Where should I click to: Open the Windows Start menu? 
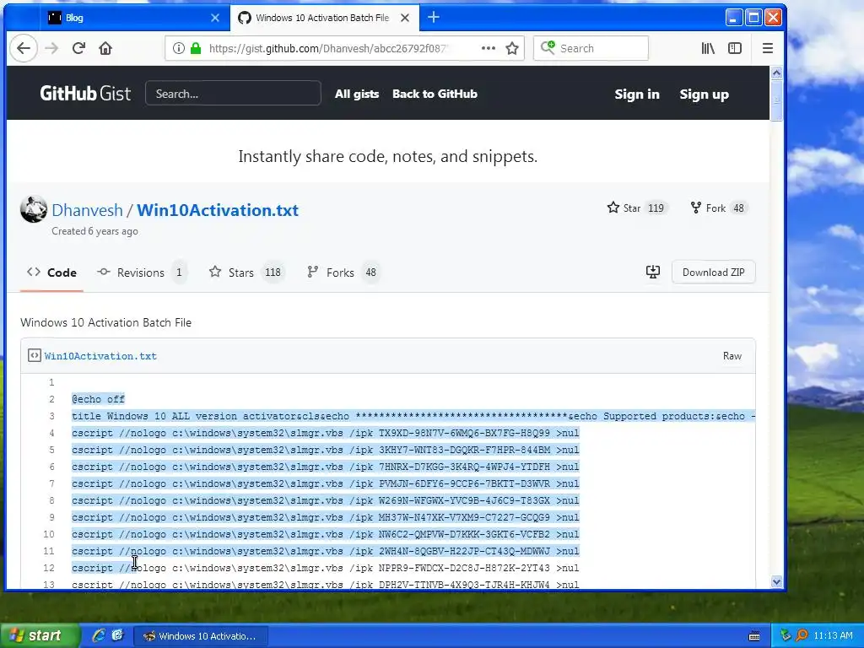click(40, 636)
